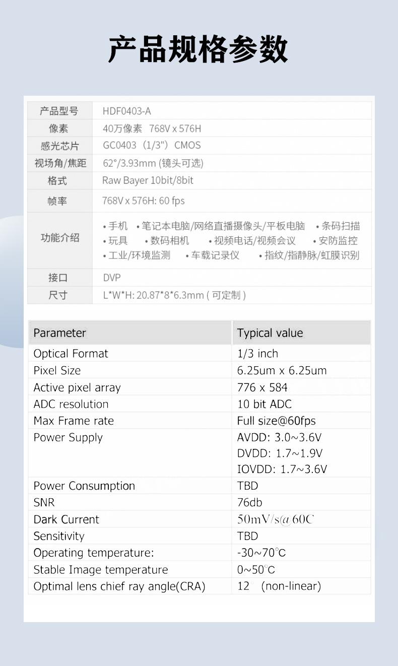
Task: Click the HDF0403-A model value
Action: [127, 111]
